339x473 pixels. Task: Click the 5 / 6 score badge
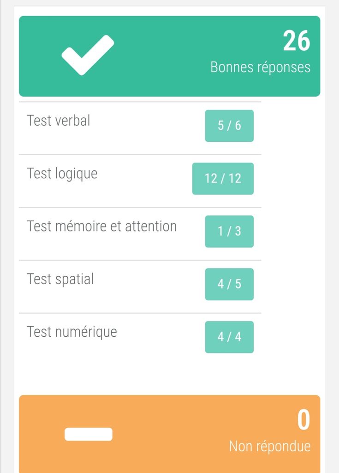[229, 126]
